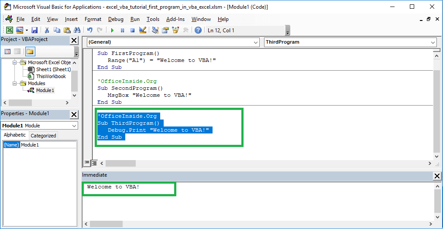Open the Debug menu
443x229 pixels.
[x=116, y=19]
